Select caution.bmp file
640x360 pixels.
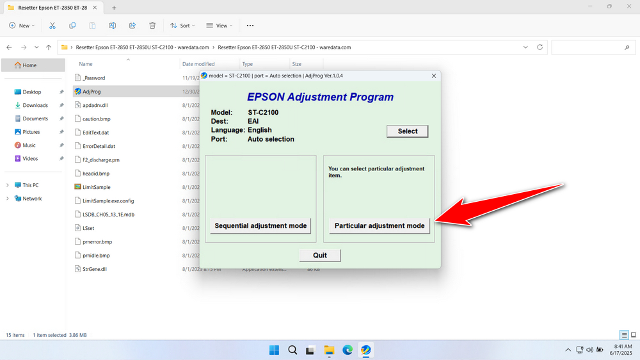(x=97, y=119)
